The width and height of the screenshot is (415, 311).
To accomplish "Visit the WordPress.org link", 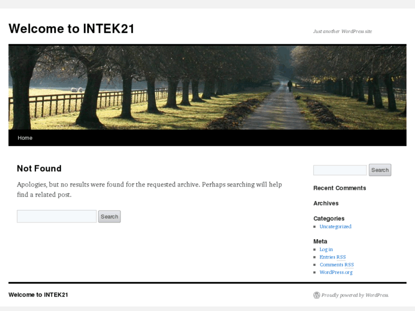I will point(336,272).
